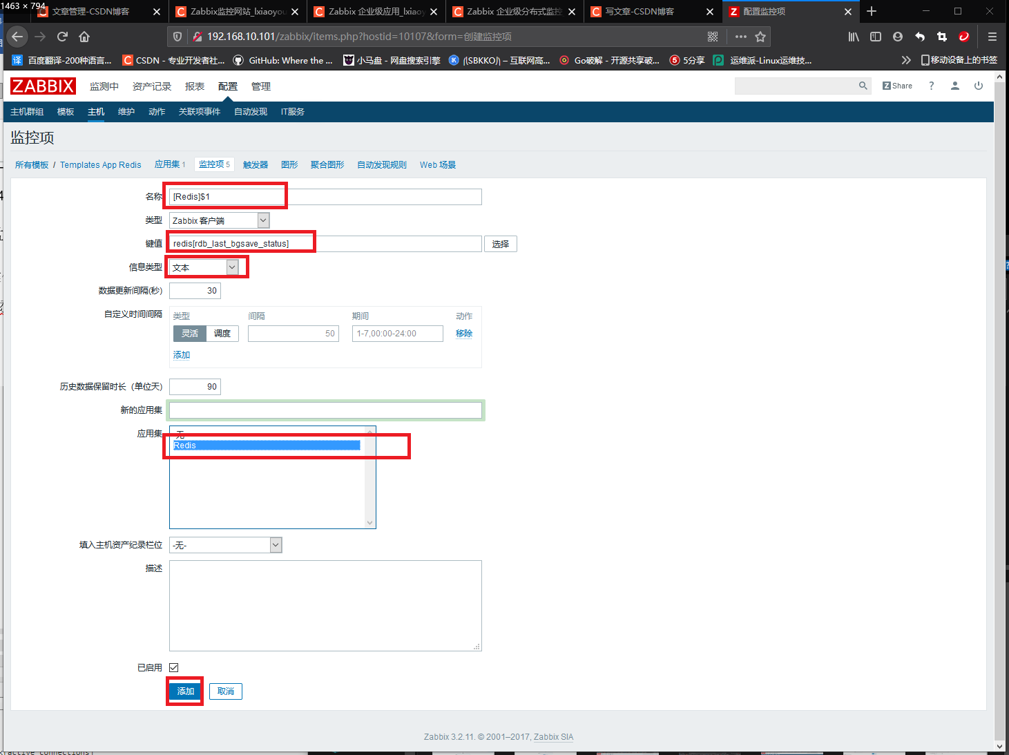This screenshot has width=1009, height=755.
Task: Open the 报表 top menu
Action: (x=195, y=86)
